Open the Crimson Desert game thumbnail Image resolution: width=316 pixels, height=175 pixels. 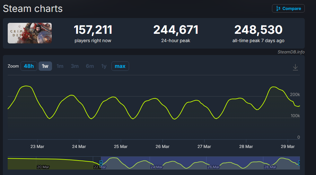pos(30,33)
